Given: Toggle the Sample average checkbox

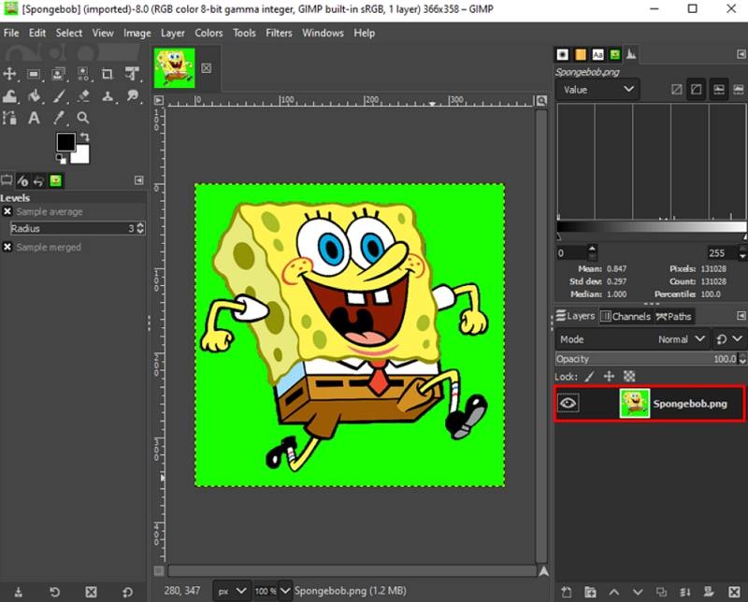Looking at the screenshot, I should pos(7,211).
